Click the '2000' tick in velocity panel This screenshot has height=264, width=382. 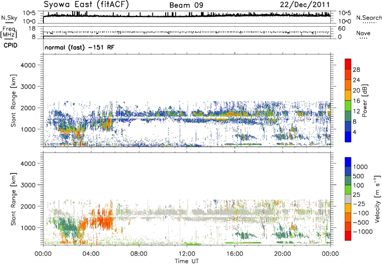28,206
